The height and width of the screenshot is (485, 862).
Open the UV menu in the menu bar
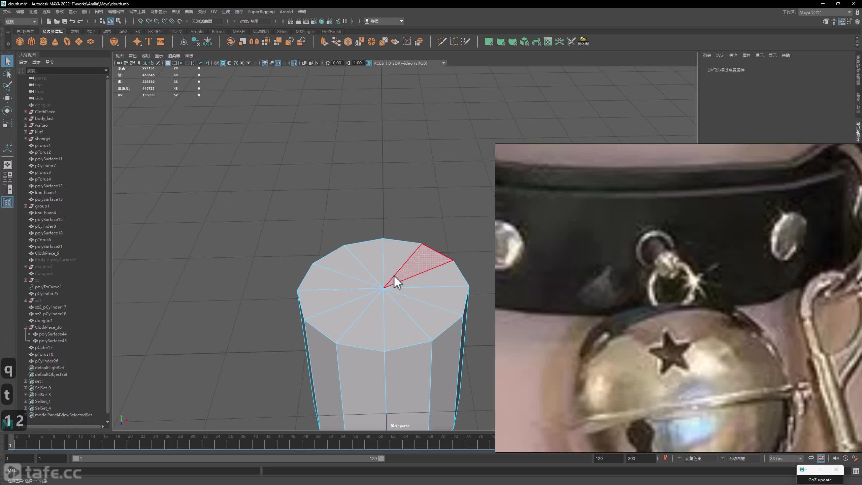point(214,12)
